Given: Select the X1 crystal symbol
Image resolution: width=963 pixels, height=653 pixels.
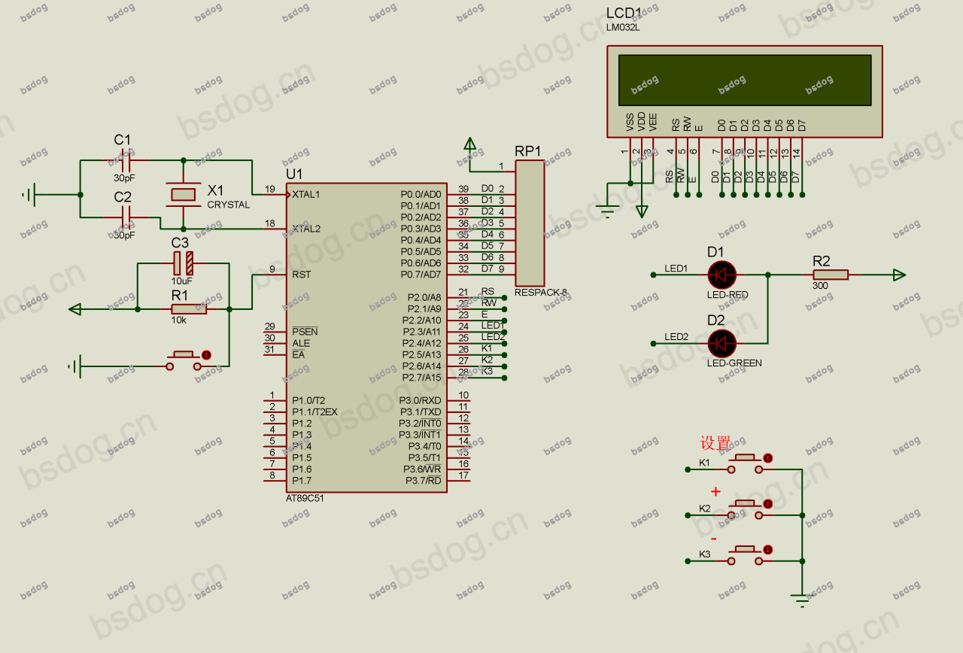Looking at the screenshot, I should pos(183,195).
